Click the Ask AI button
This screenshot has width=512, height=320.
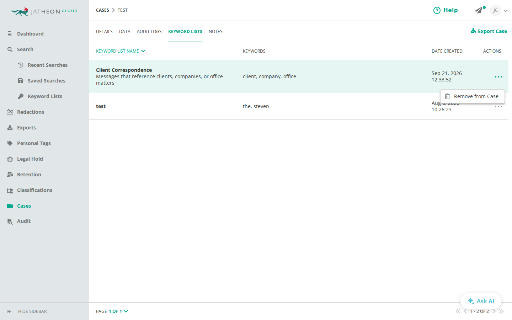click(481, 301)
